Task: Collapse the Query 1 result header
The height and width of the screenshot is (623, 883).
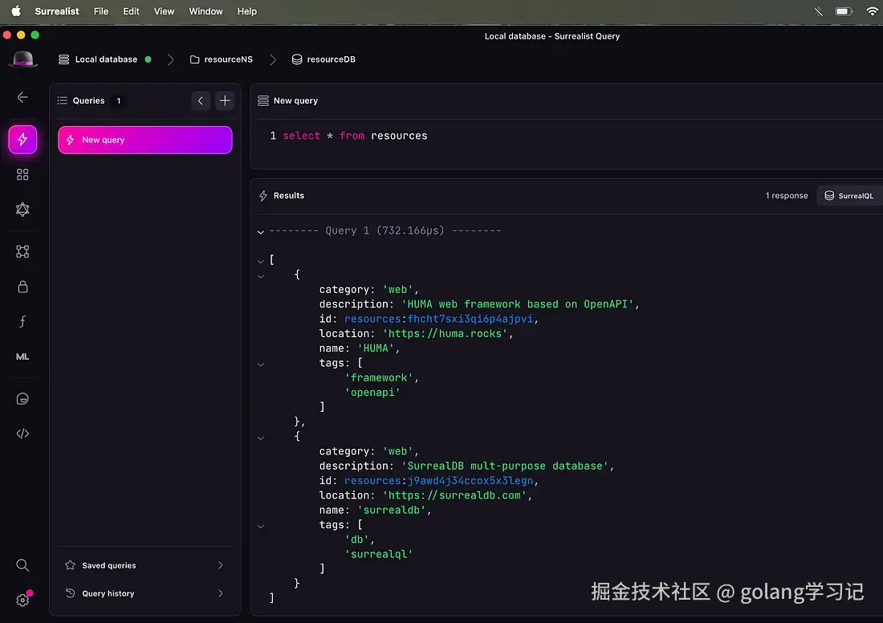Action: [x=261, y=231]
